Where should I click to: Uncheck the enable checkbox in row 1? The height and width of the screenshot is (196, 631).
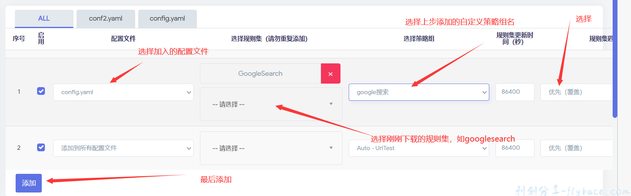pos(41,91)
